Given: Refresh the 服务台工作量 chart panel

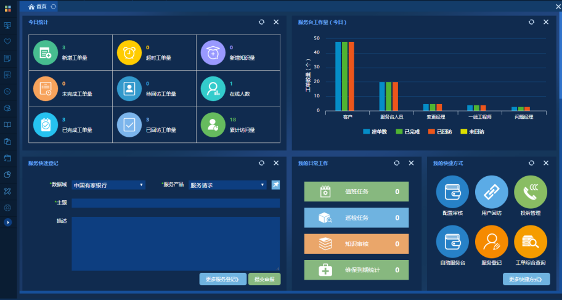Looking at the screenshot, I should [531, 22].
